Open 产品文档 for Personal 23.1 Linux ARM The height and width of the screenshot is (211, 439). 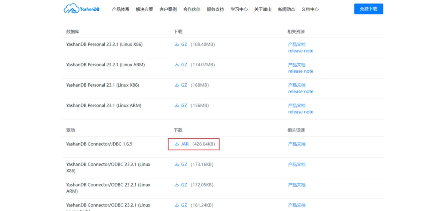pos(297,105)
